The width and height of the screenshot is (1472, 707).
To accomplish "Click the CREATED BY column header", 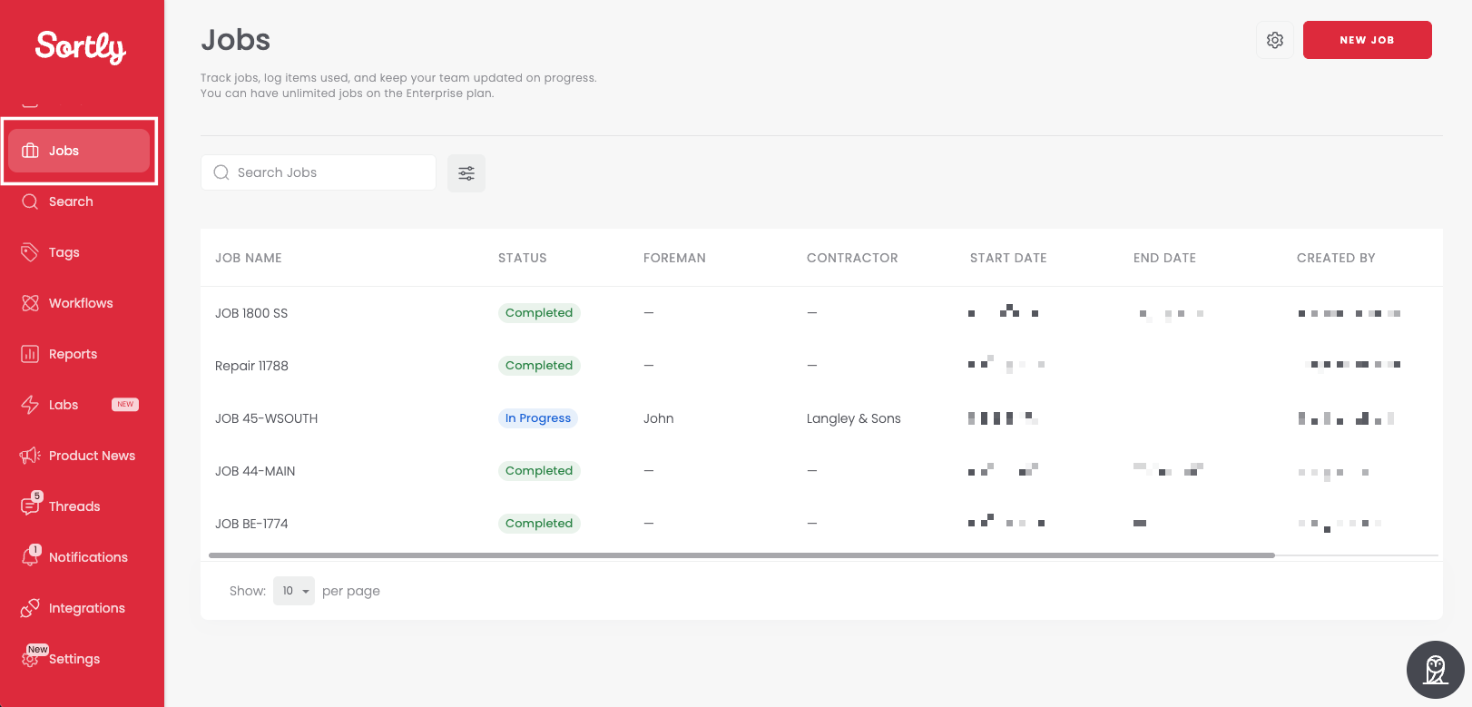I will pos(1336,258).
